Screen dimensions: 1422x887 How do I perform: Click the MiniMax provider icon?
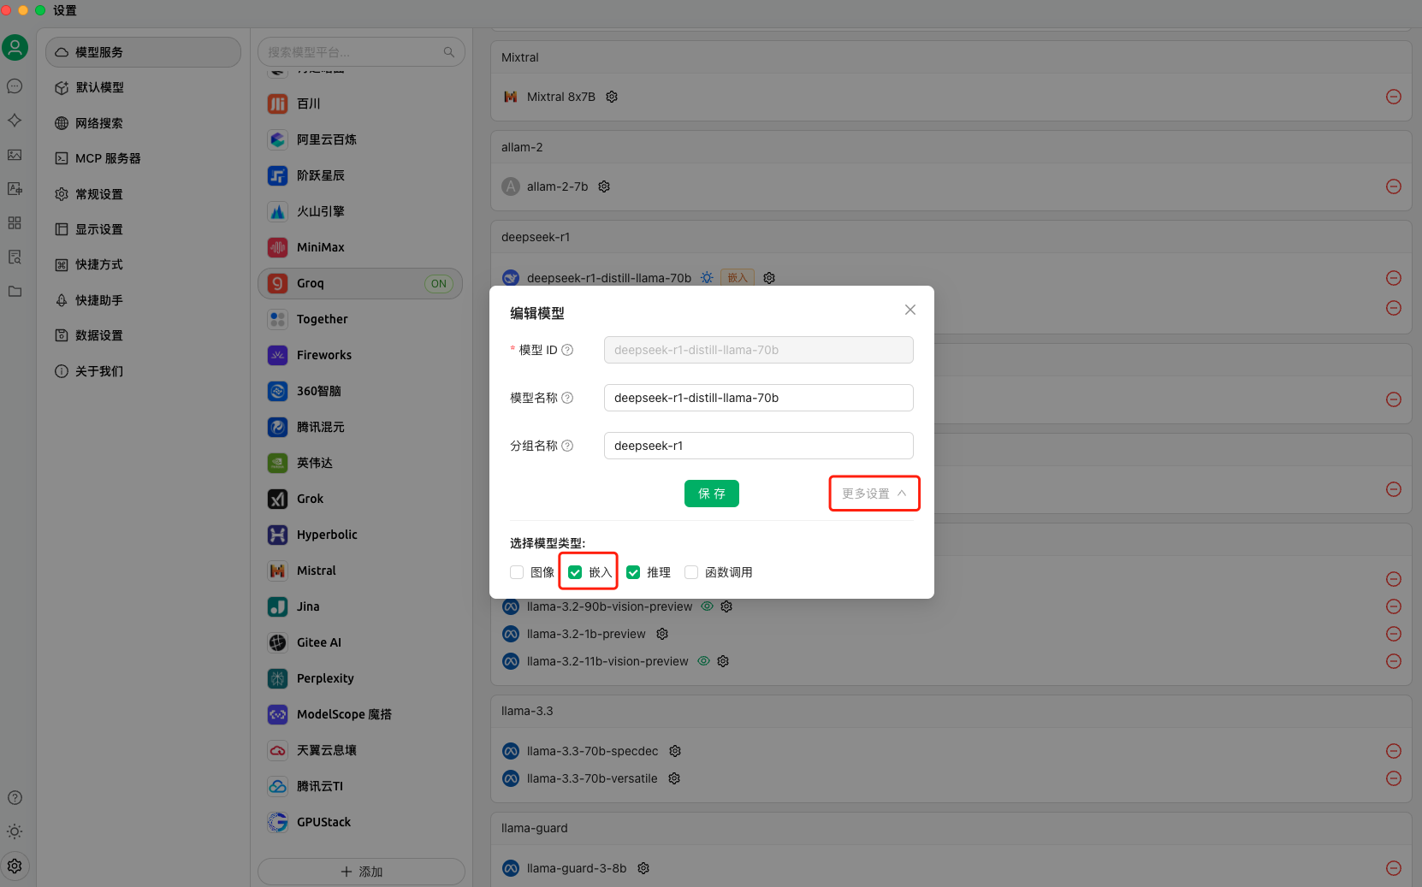(x=277, y=247)
